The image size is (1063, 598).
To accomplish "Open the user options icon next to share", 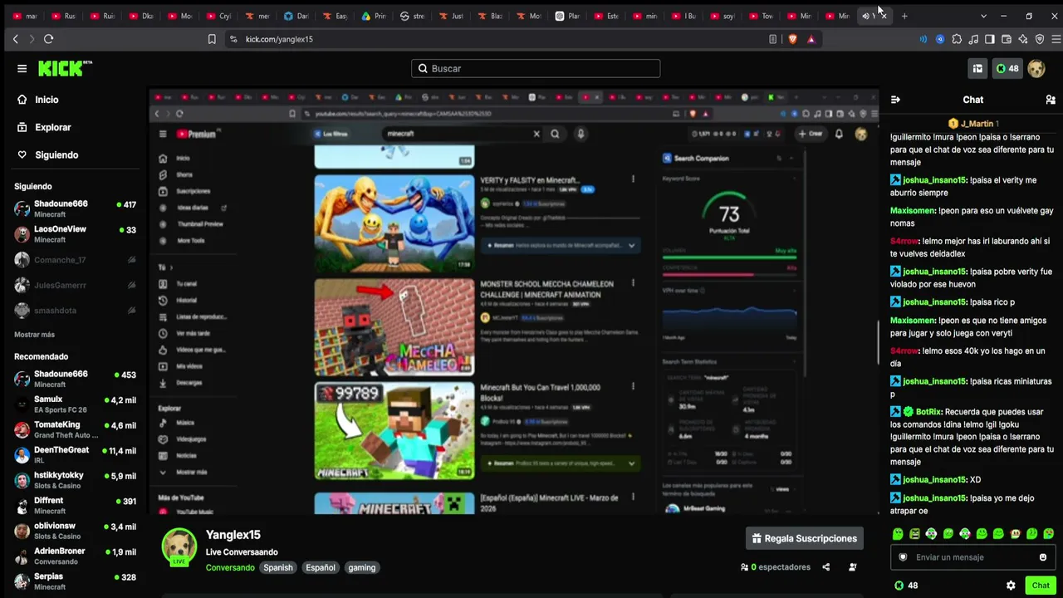I will pos(852,567).
